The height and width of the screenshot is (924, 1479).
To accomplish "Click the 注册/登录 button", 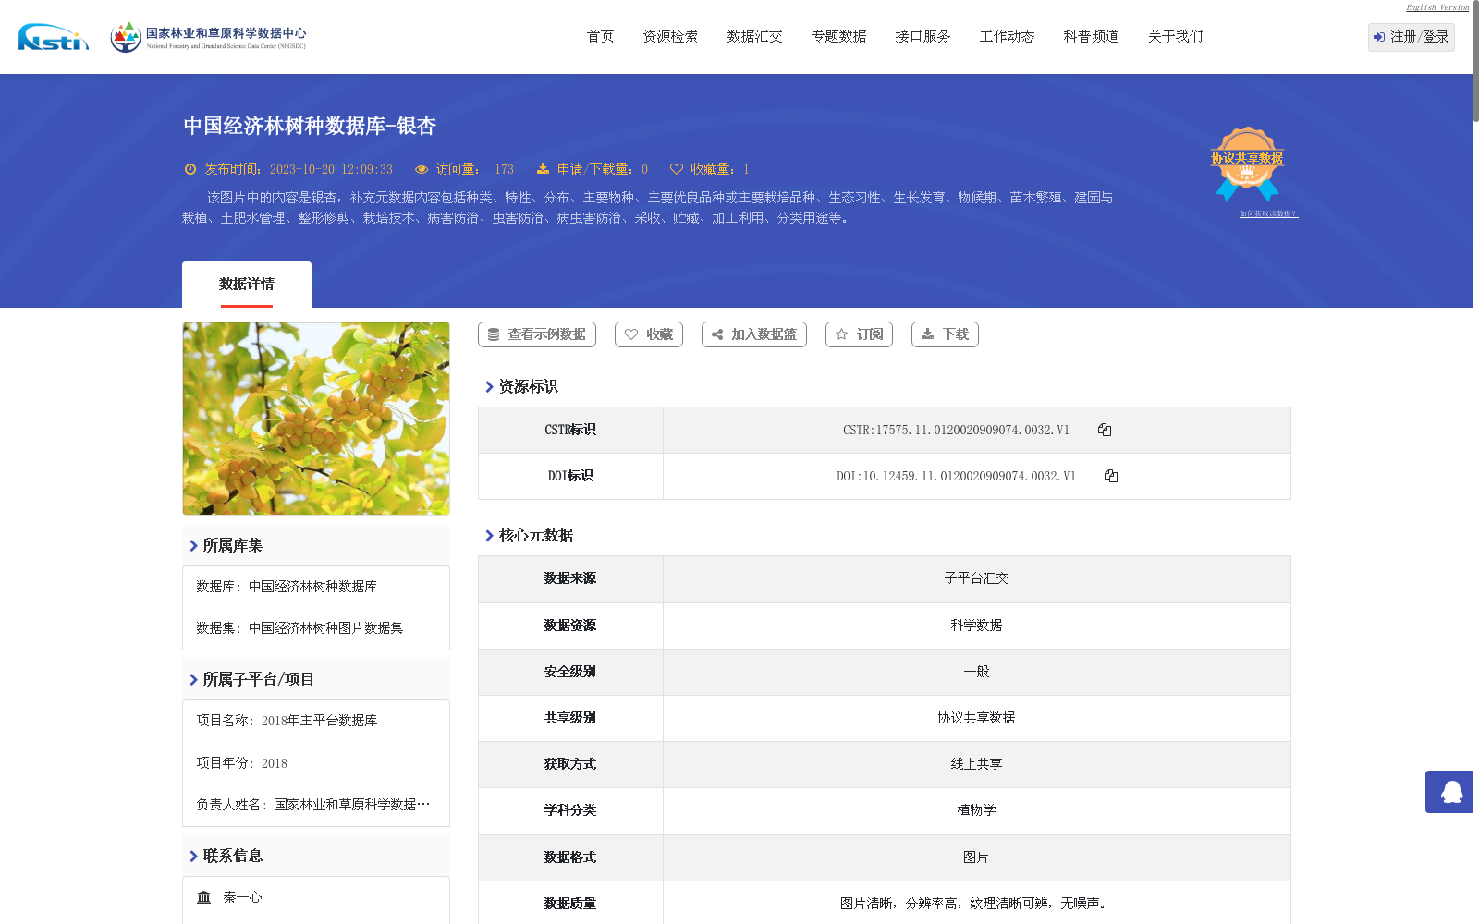I will point(1412,37).
